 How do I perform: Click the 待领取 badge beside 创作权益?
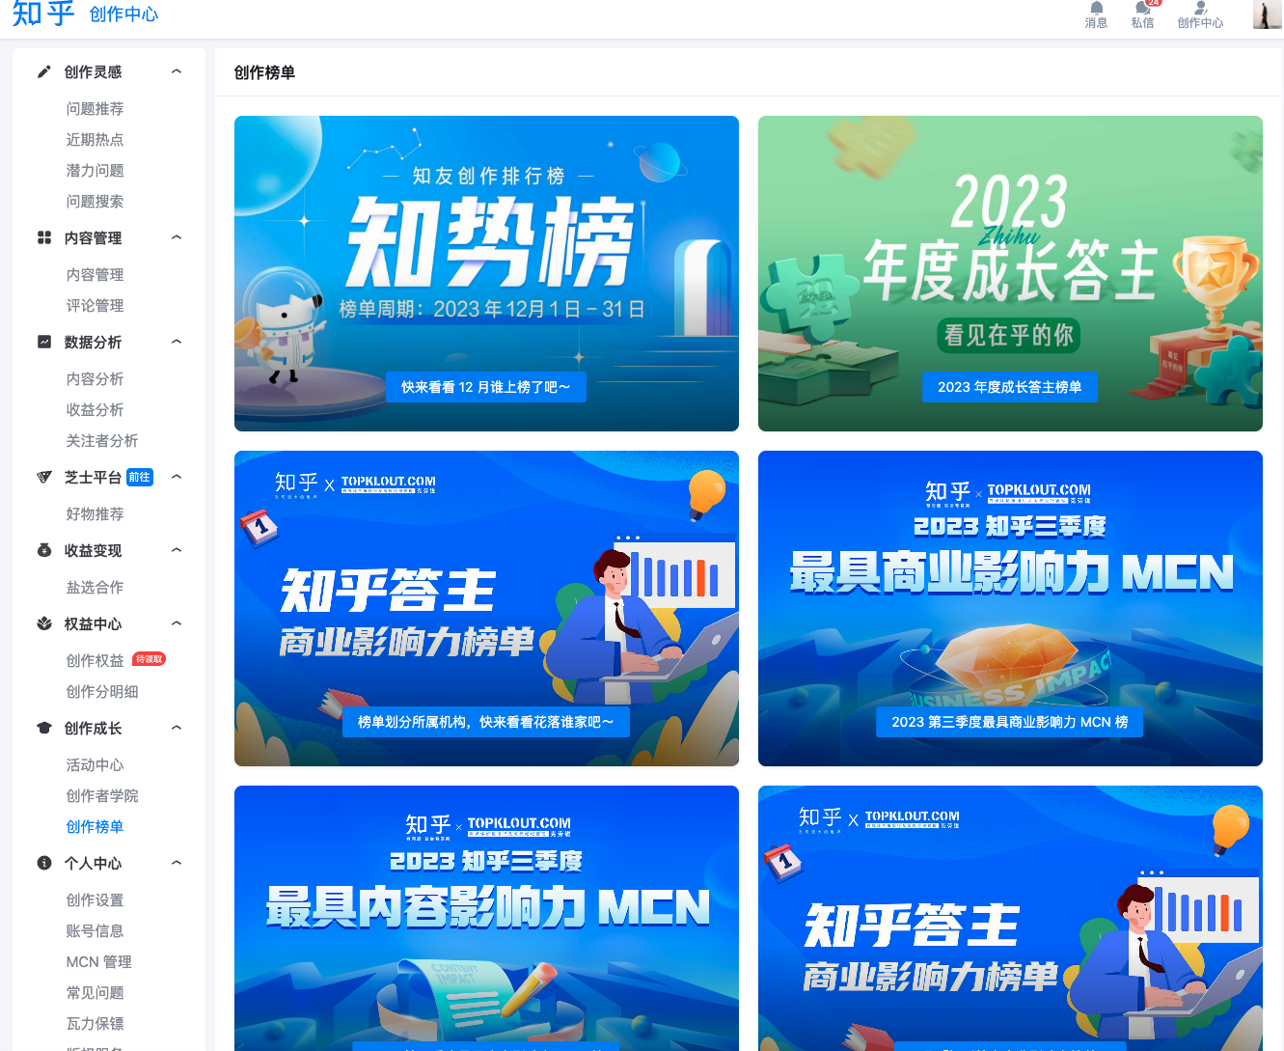(x=149, y=659)
